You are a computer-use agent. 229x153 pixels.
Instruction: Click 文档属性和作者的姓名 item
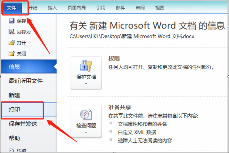coord(142,124)
